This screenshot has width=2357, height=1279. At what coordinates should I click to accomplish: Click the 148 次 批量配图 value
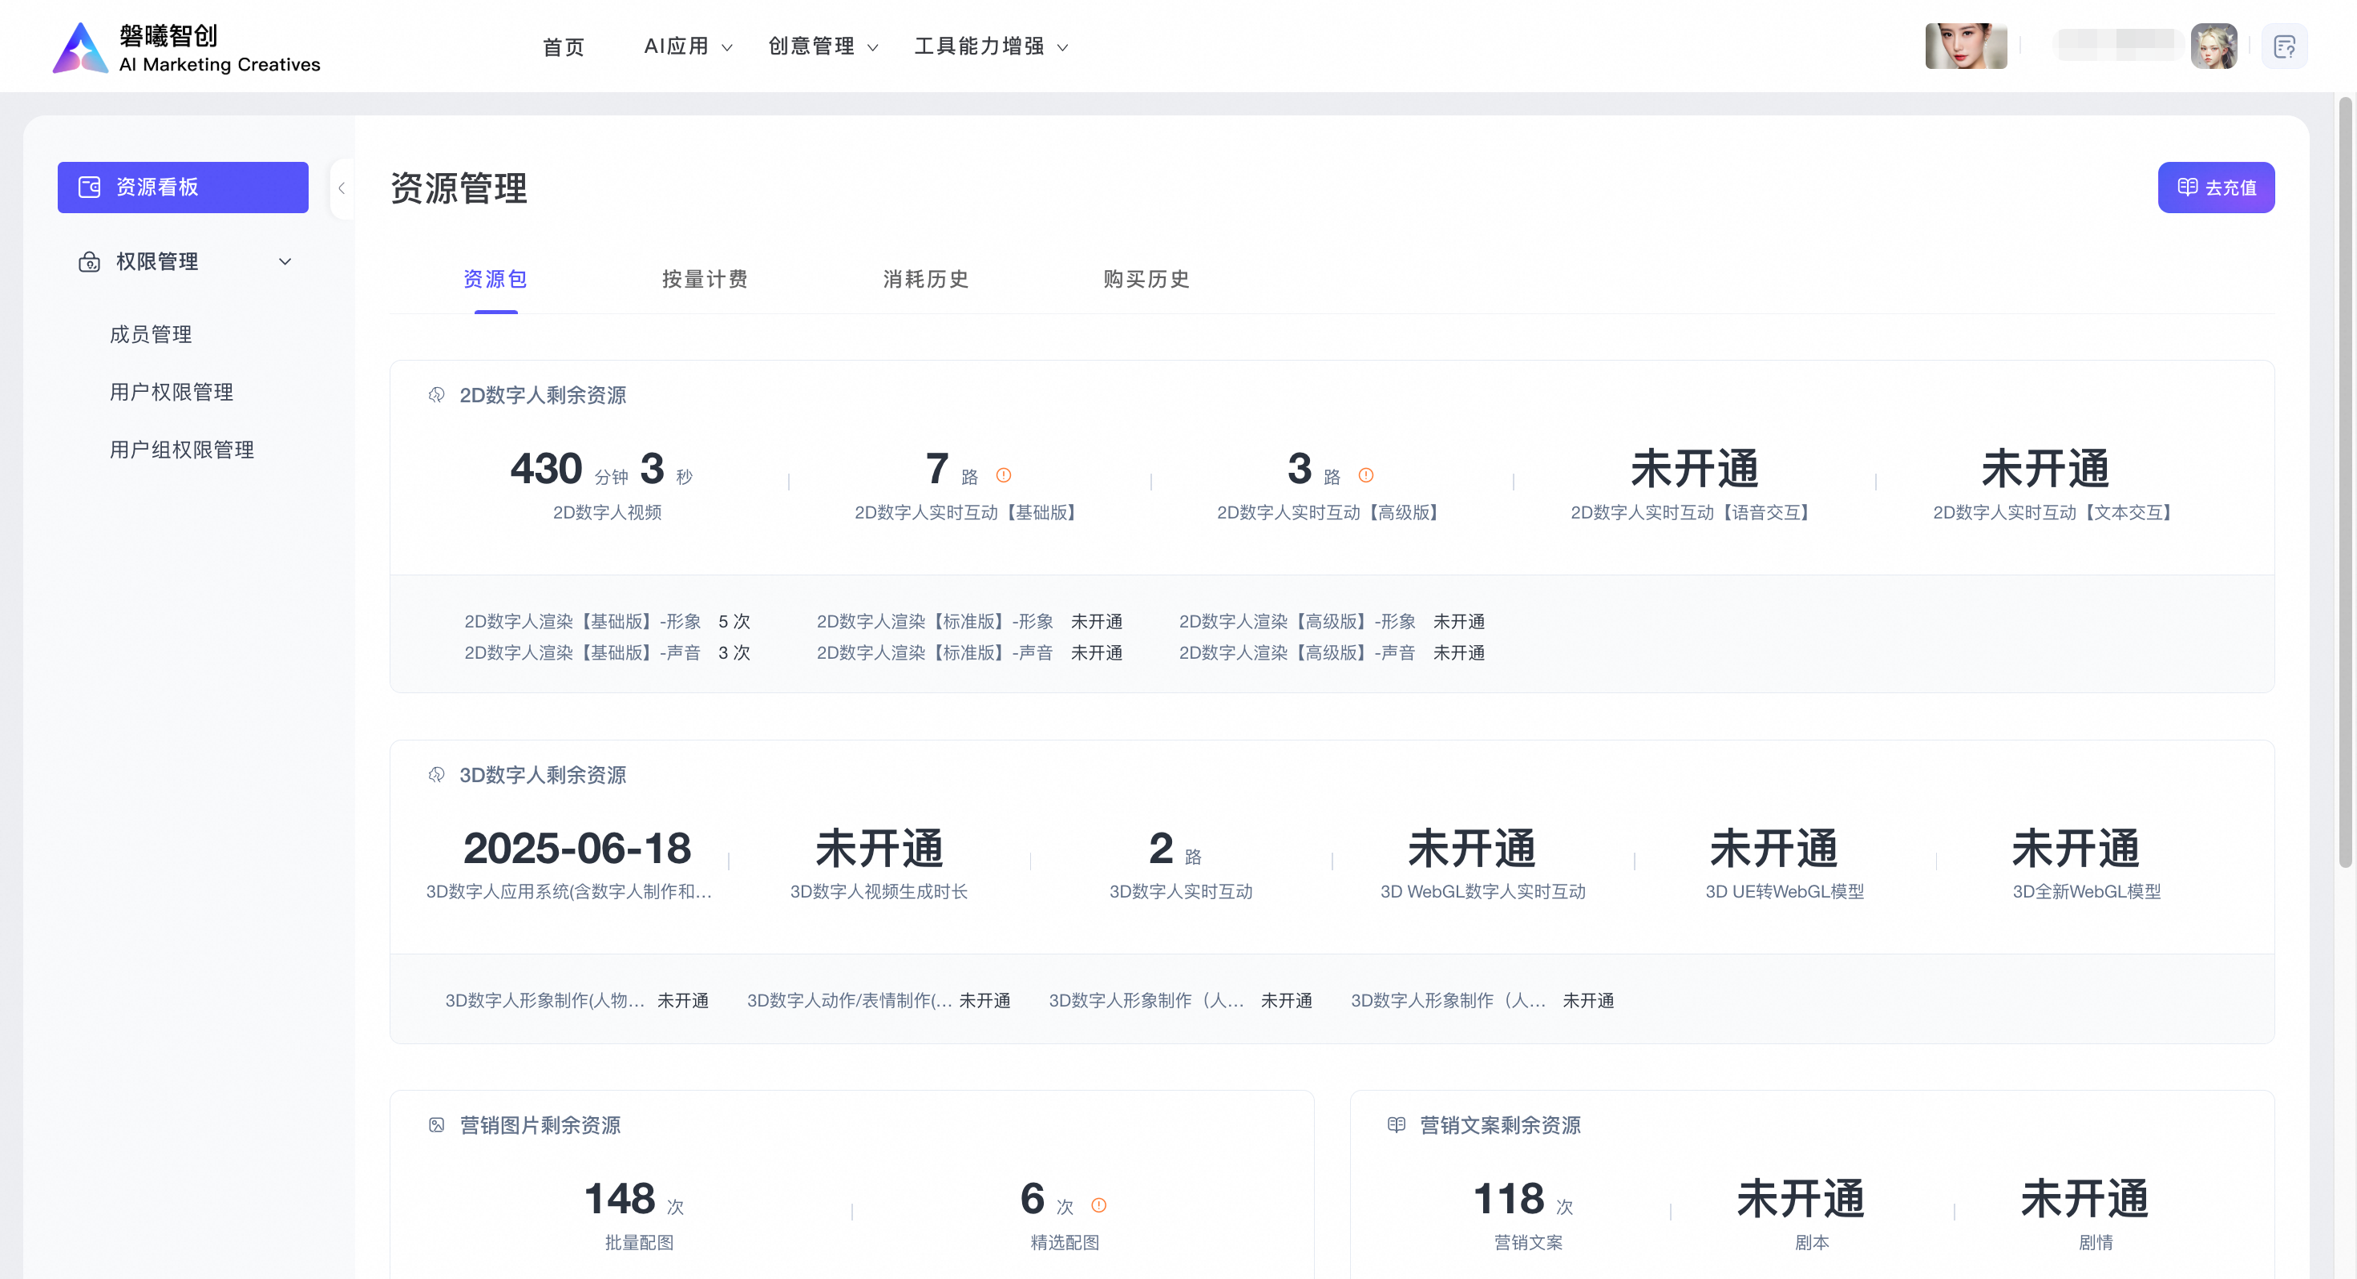coord(635,1200)
